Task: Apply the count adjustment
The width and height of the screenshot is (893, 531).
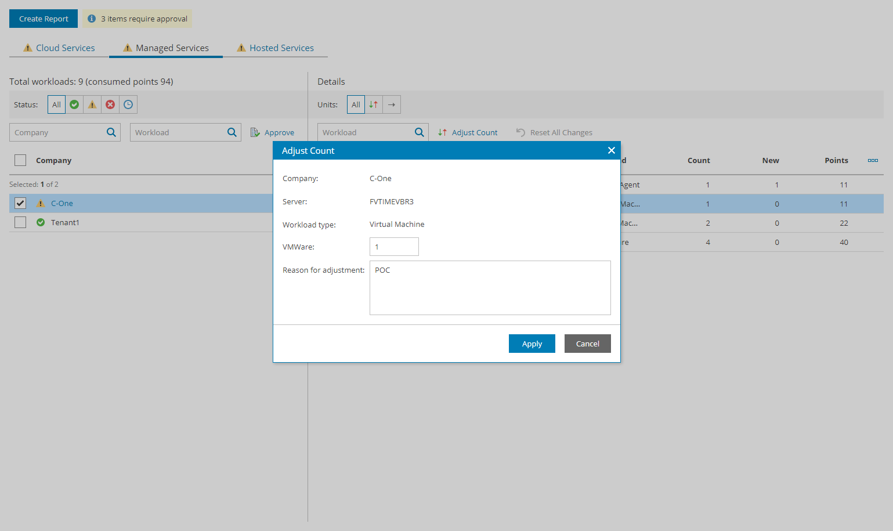Action: 532,343
